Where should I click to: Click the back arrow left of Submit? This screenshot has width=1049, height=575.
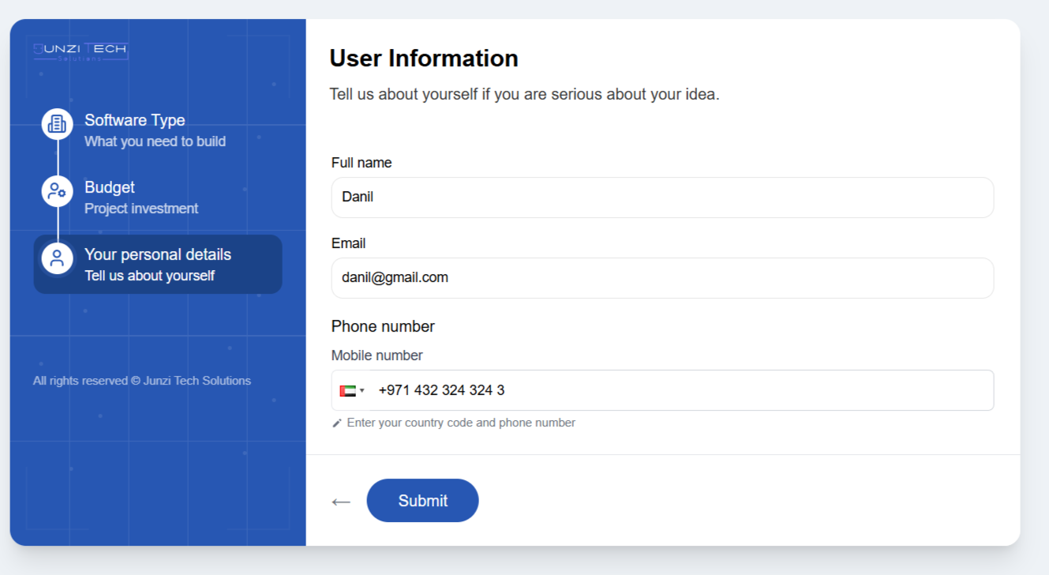(x=341, y=501)
